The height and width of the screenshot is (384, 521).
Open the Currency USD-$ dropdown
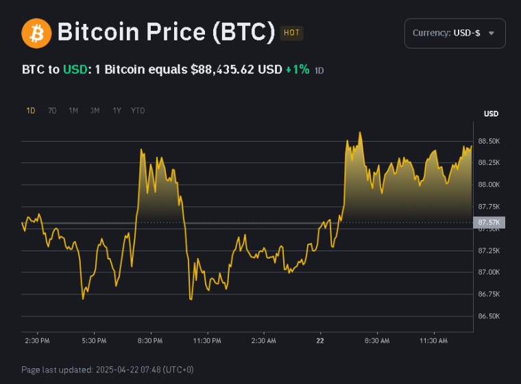click(x=455, y=33)
